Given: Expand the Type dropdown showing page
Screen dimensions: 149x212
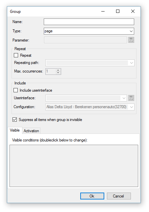Looking at the screenshot, I should (x=89, y=31).
